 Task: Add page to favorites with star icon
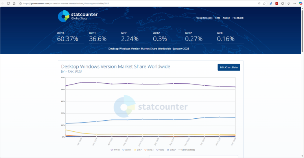click(x=264, y=3)
